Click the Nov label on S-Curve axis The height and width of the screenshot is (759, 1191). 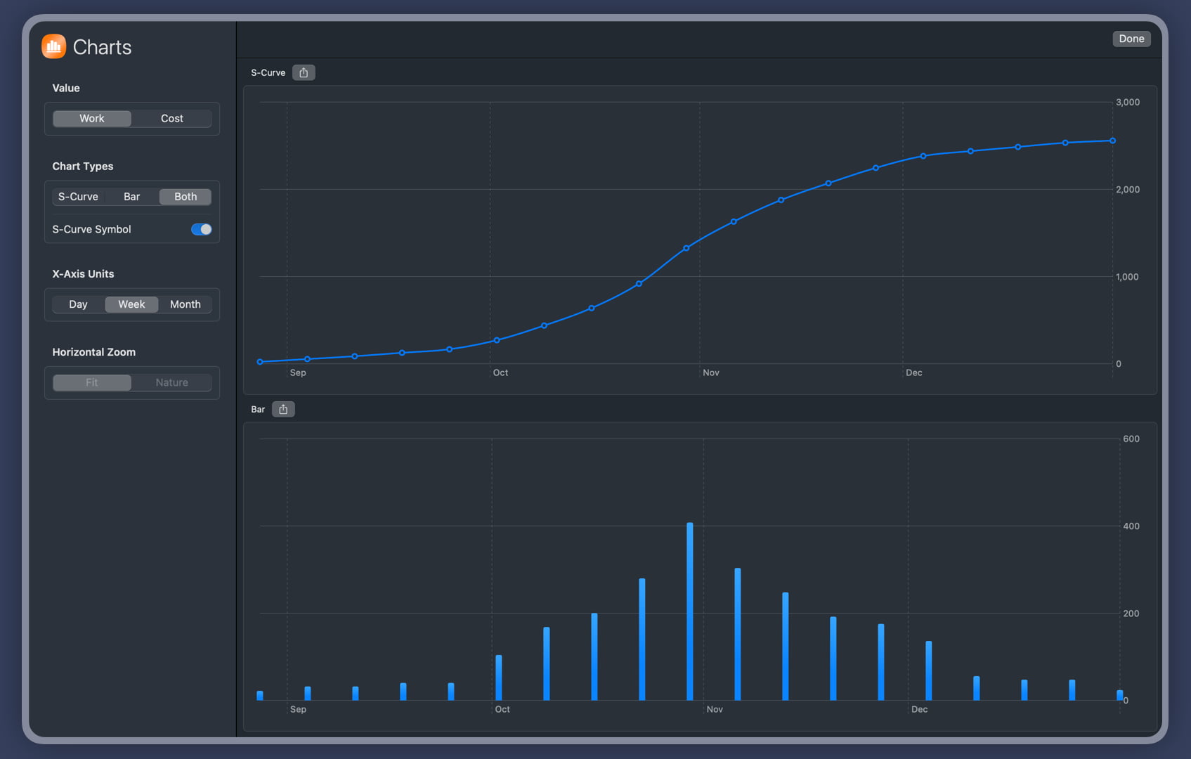[x=711, y=372]
